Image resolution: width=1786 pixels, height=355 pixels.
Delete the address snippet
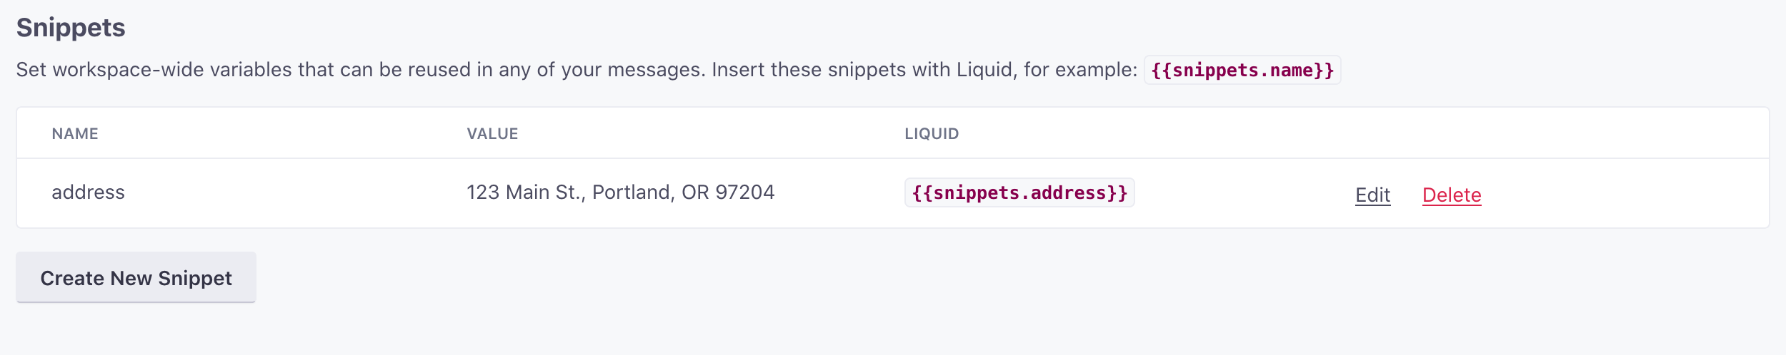coord(1451,195)
